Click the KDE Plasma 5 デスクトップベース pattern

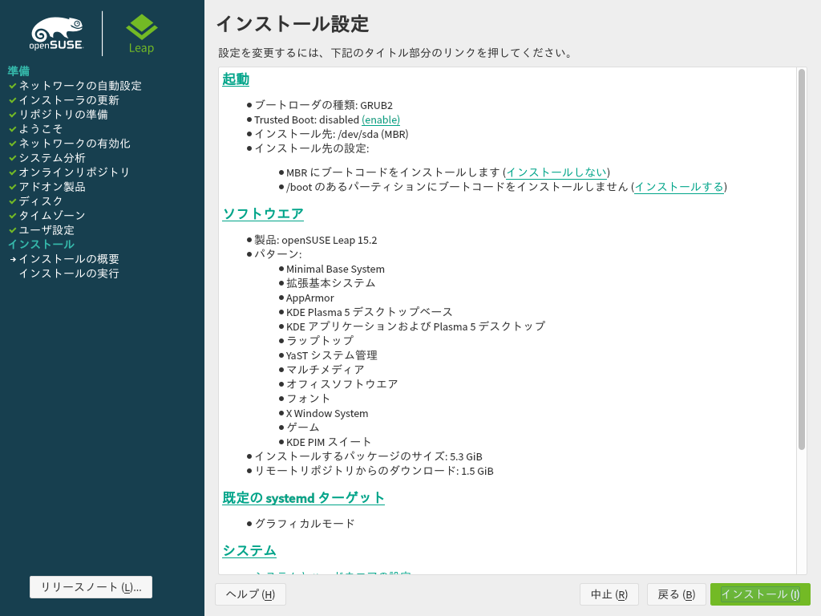tap(369, 312)
